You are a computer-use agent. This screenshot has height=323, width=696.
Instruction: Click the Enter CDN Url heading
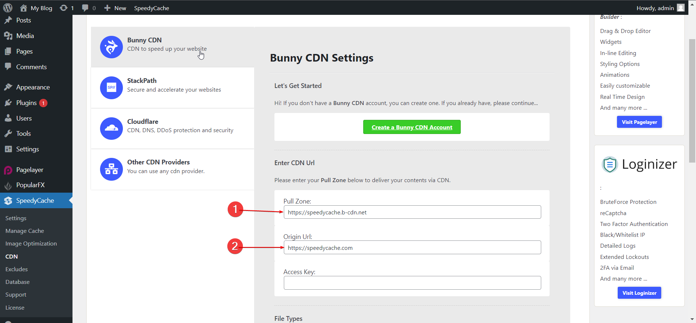pos(294,163)
